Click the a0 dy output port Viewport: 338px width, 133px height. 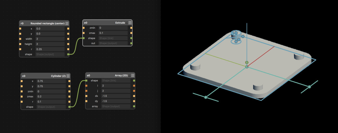click(134, 101)
